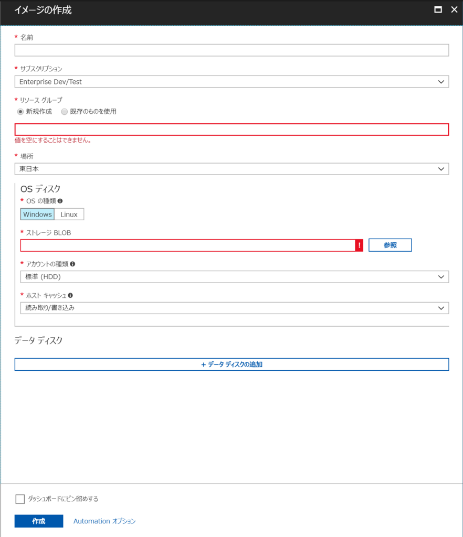Screen dimensions: 463x537
Task: Click 参照 button to browse blob
Action: 390,245
